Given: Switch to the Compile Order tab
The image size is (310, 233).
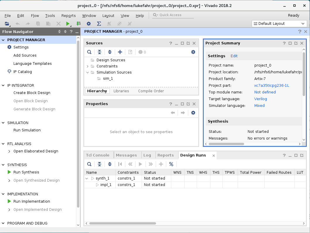Looking at the screenshot, I should [x=151, y=91].
